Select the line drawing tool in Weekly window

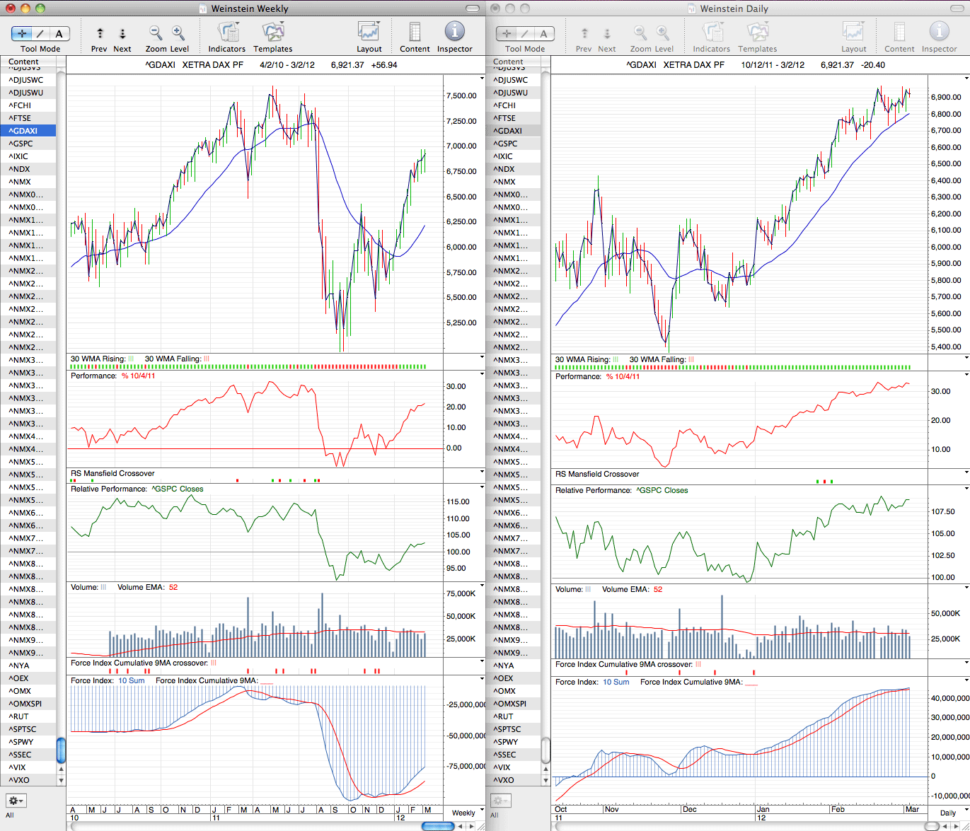pyautogui.click(x=40, y=33)
